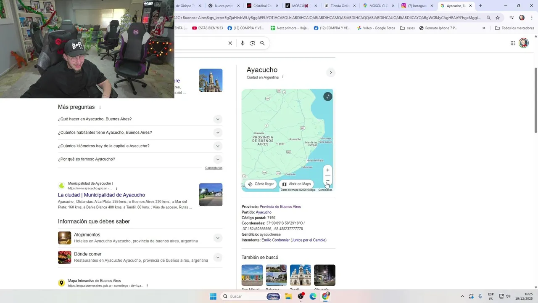This screenshot has width=538, height=303.
Task: Open the casas bookmark folder
Action: pos(407,28)
